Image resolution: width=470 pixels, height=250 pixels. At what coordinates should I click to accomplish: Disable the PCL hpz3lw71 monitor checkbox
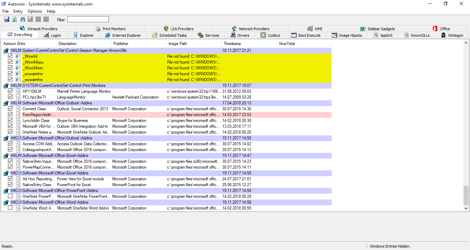pos(10,97)
